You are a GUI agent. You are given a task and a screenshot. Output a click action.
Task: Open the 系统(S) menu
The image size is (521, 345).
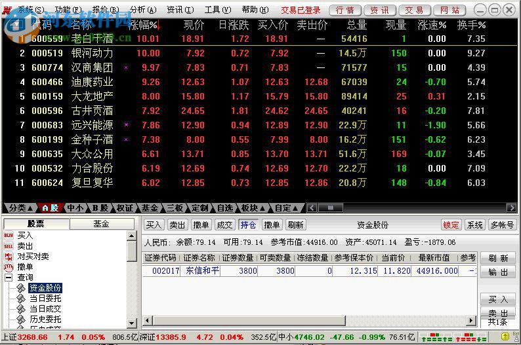31,10
